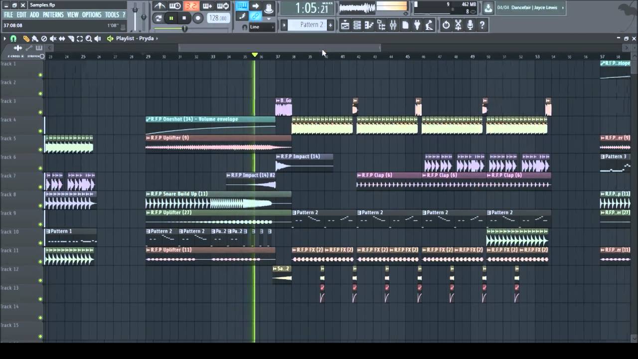Screen dimensions: 638x359
Task: Click the record button
Action: coord(198,18)
